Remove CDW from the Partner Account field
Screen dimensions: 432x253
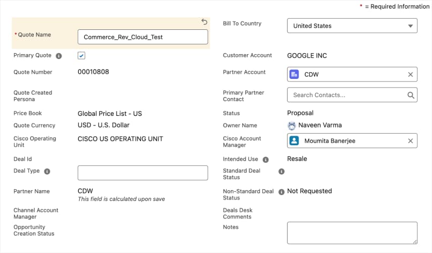410,74
